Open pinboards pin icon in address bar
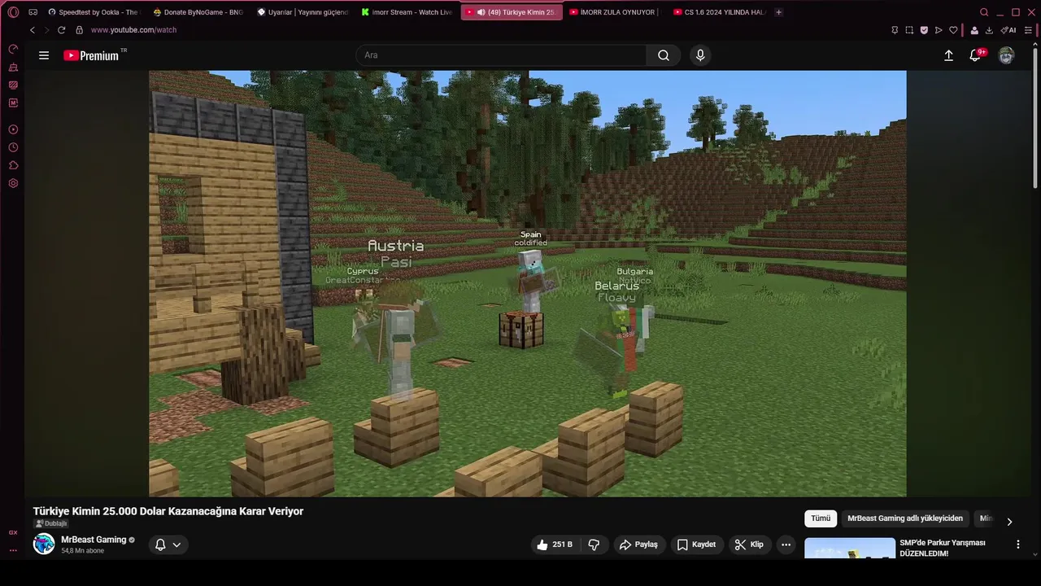 (x=895, y=30)
